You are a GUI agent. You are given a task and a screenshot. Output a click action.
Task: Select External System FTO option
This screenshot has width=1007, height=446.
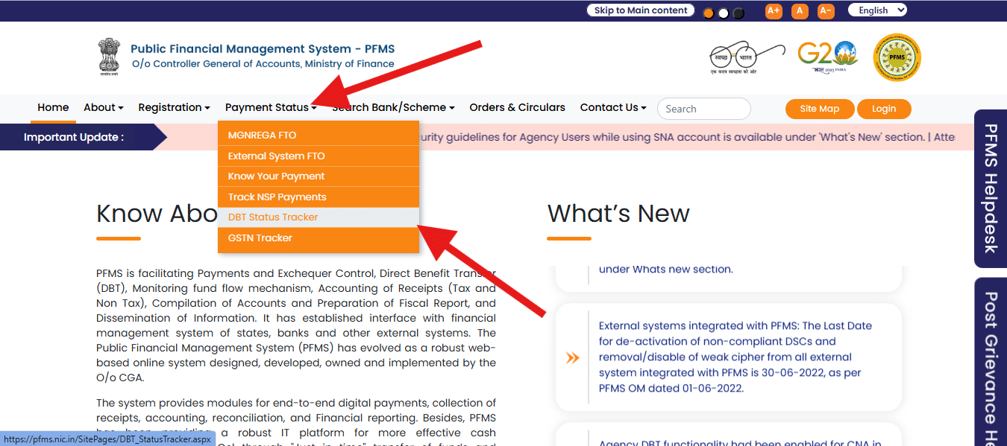319,156
